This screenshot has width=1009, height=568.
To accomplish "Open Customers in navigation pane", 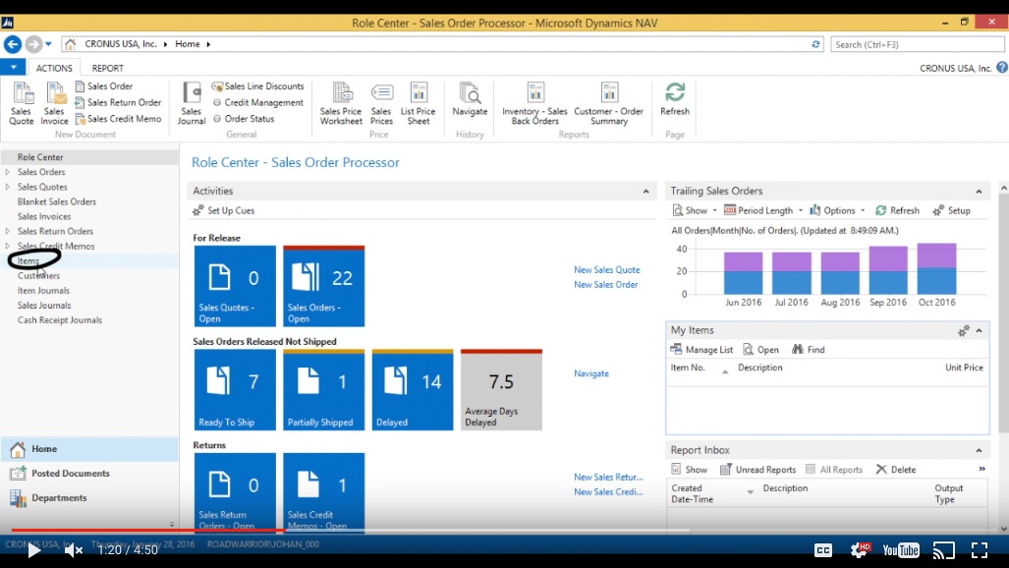I will pyautogui.click(x=38, y=275).
